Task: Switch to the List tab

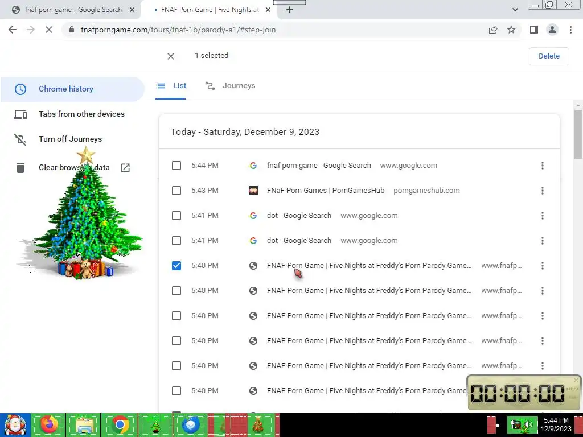Action: click(x=171, y=86)
